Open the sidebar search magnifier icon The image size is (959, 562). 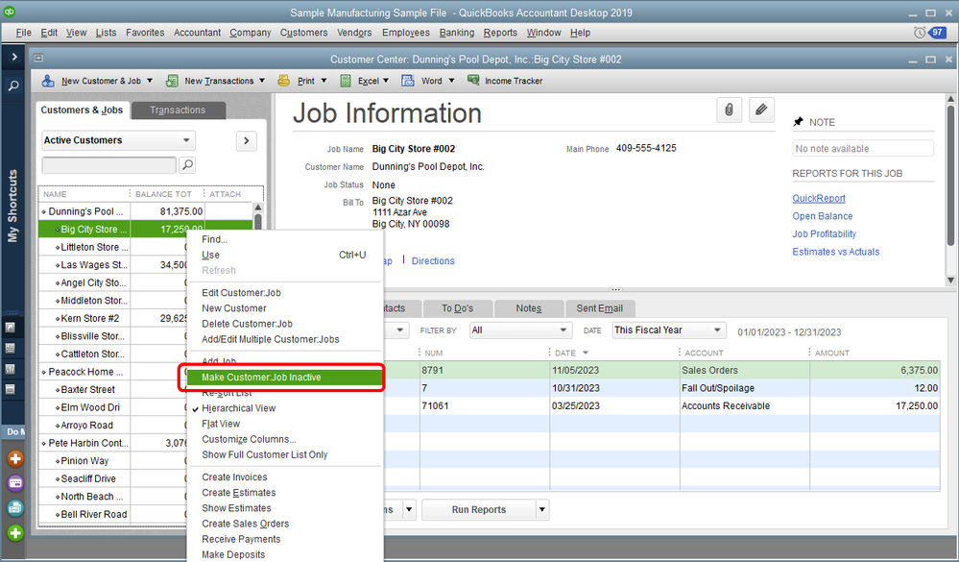click(12, 86)
